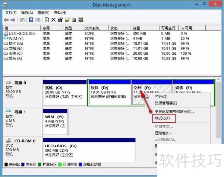
Task: Sort by the 状态 column header
Action: (x=120, y=28)
